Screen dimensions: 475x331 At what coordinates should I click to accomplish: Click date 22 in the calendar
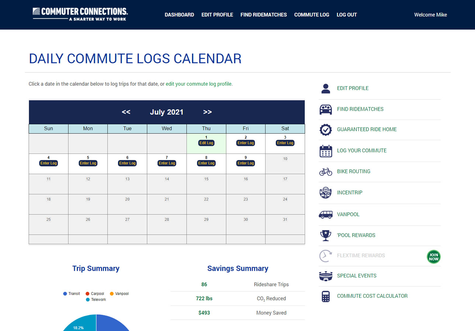[x=206, y=199]
